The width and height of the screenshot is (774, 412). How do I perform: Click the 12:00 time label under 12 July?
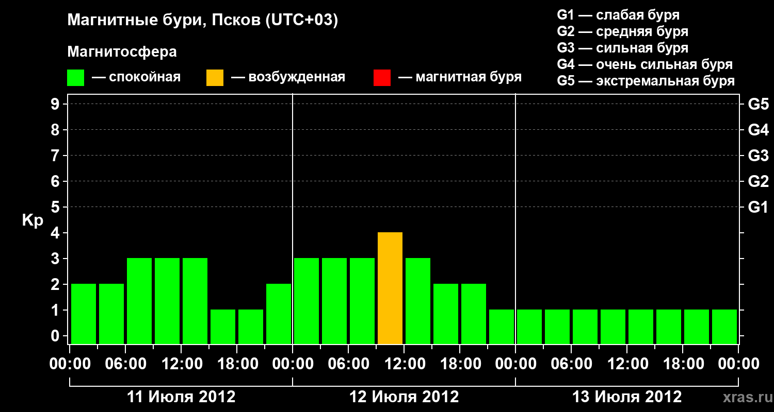[404, 364]
